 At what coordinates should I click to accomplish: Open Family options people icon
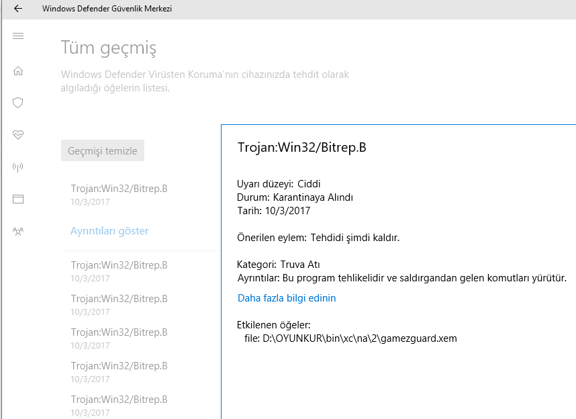pos(18,232)
